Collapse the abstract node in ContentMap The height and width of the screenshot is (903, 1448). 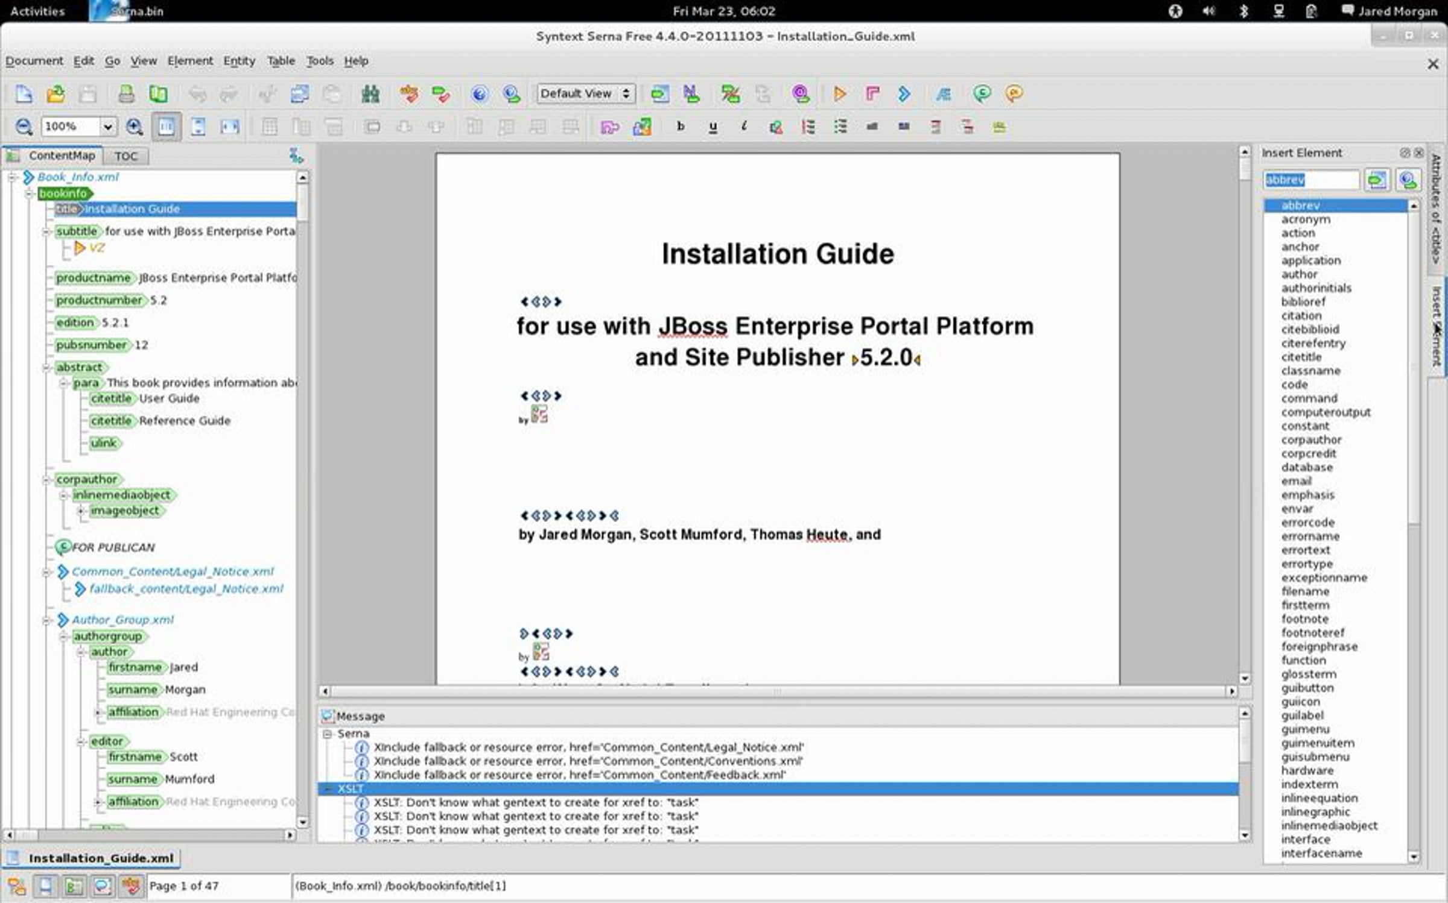pos(46,367)
